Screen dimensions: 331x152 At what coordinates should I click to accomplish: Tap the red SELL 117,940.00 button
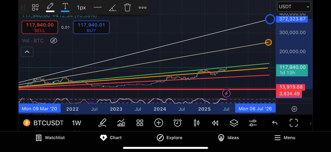pos(40,27)
